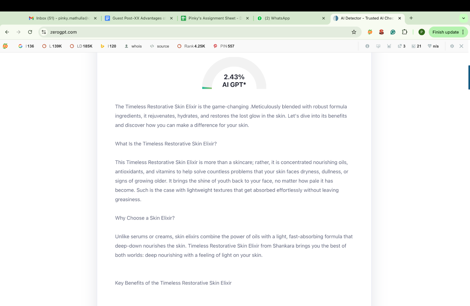Open the Grammarly extension icon
This screenshot has height=306, width=470.
coord(393,32)
